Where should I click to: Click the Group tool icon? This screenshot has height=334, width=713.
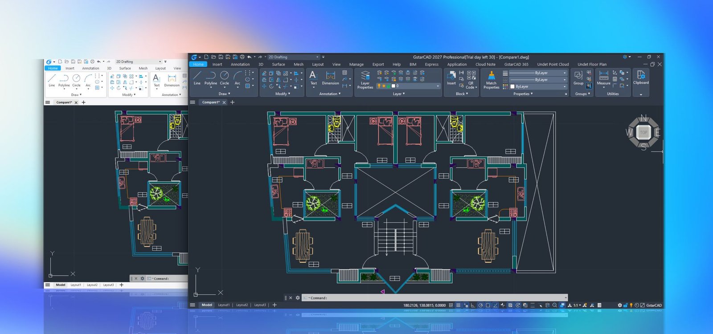click(x=578, y=75)
